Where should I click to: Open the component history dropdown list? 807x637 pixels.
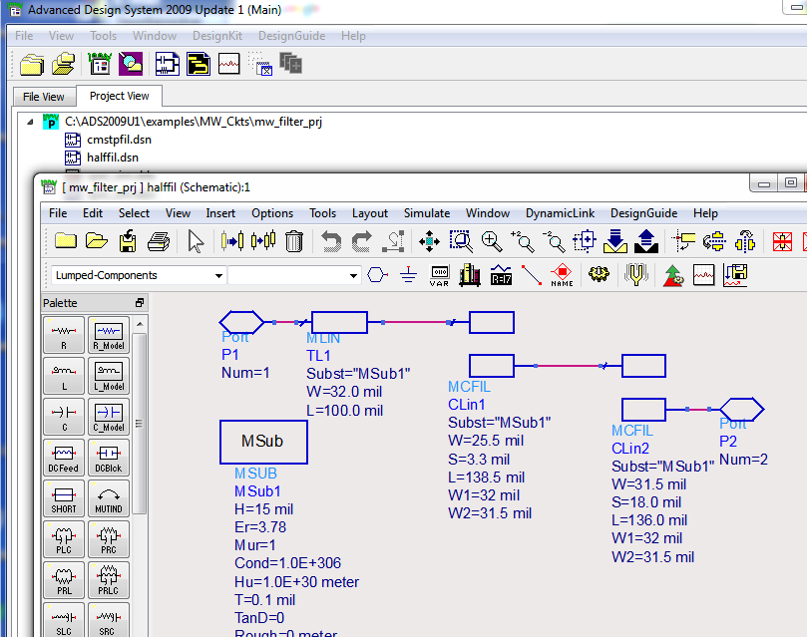[x=353, y=275]
